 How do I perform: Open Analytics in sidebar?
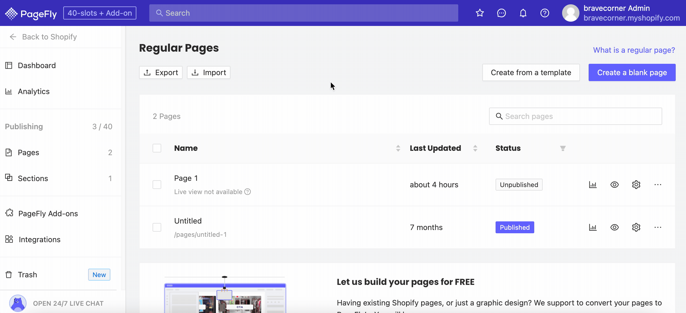pyautogui.click(x=61, y=91)
